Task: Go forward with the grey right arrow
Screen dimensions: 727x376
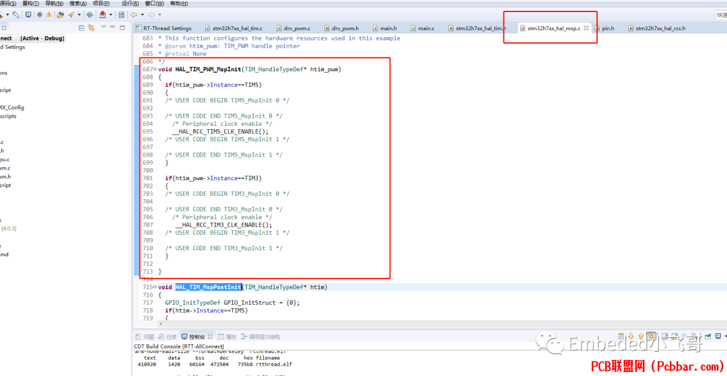Action: (x=151, y=14)
